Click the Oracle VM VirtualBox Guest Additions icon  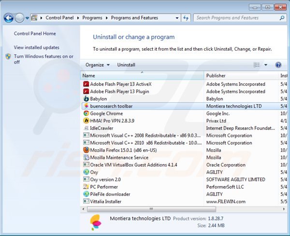click(x=86, y=165)
